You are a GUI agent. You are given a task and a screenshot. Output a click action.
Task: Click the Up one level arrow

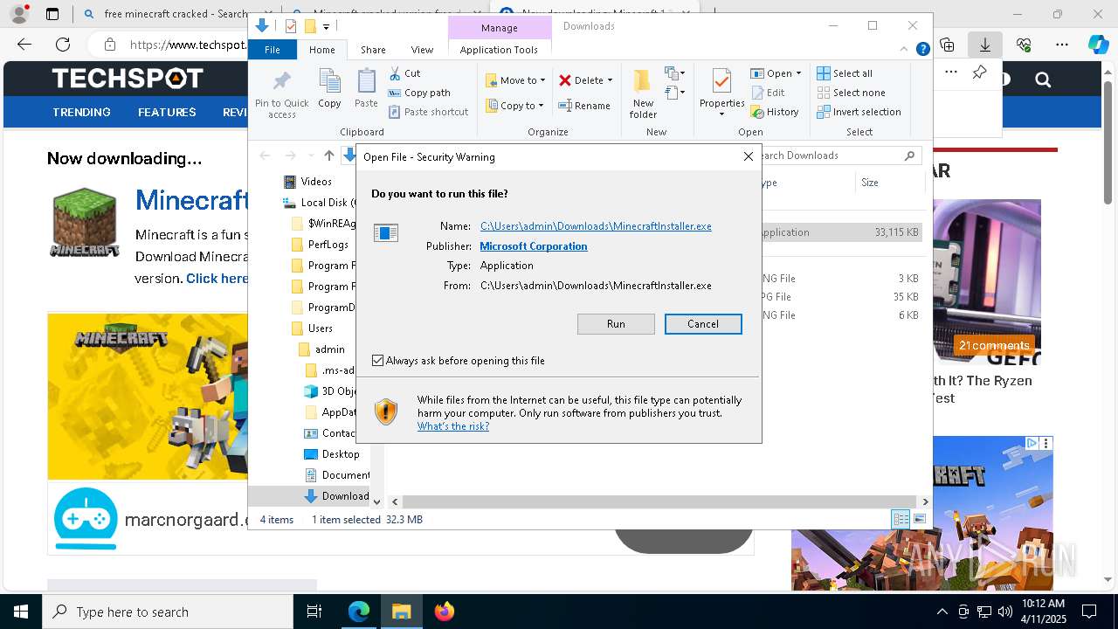click(328, 156)
